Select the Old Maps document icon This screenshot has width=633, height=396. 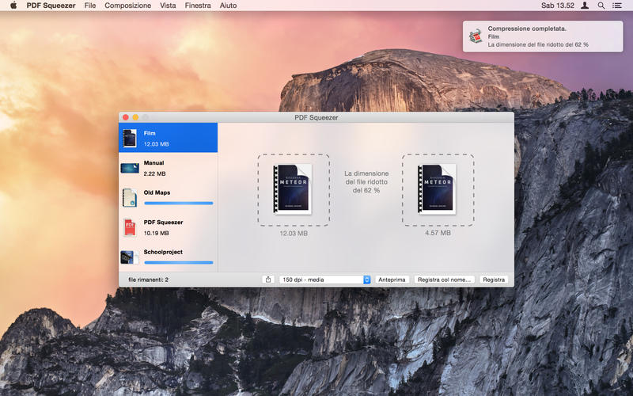coord(131,197)
